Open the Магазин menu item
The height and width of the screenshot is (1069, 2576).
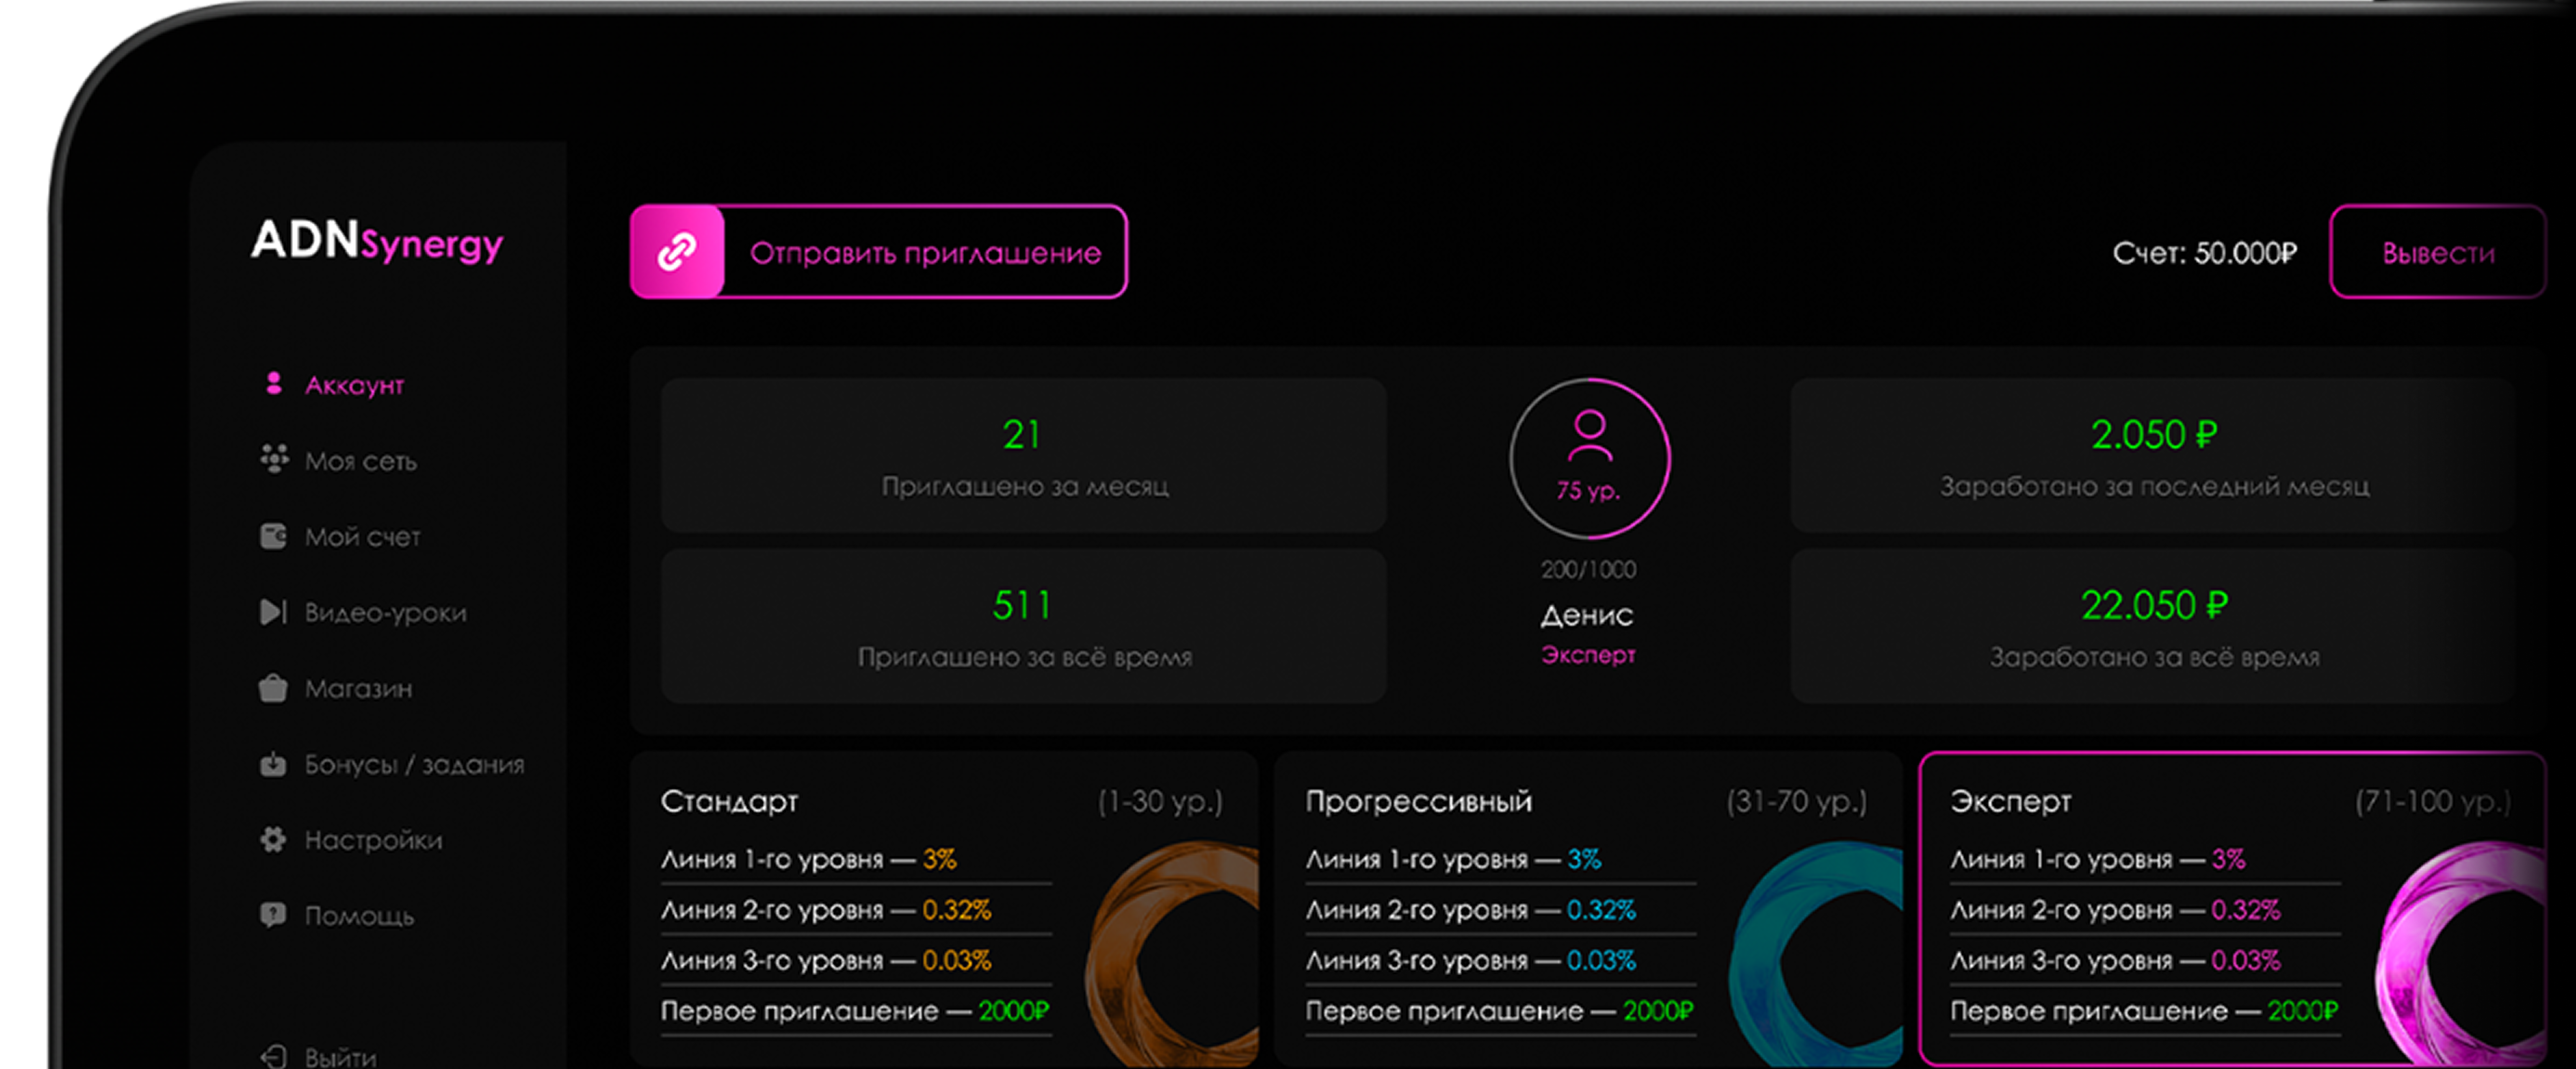tap(336, 688)
